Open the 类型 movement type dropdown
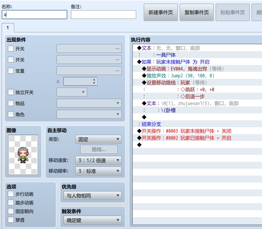 click(x=98, y=139)
